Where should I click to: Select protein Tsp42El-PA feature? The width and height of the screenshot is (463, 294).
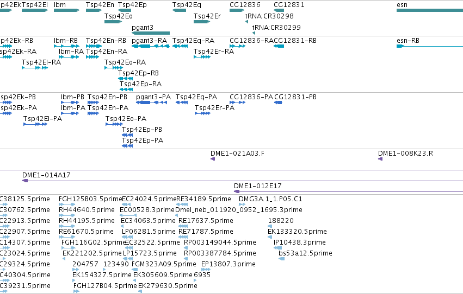(x=35, y=124)
